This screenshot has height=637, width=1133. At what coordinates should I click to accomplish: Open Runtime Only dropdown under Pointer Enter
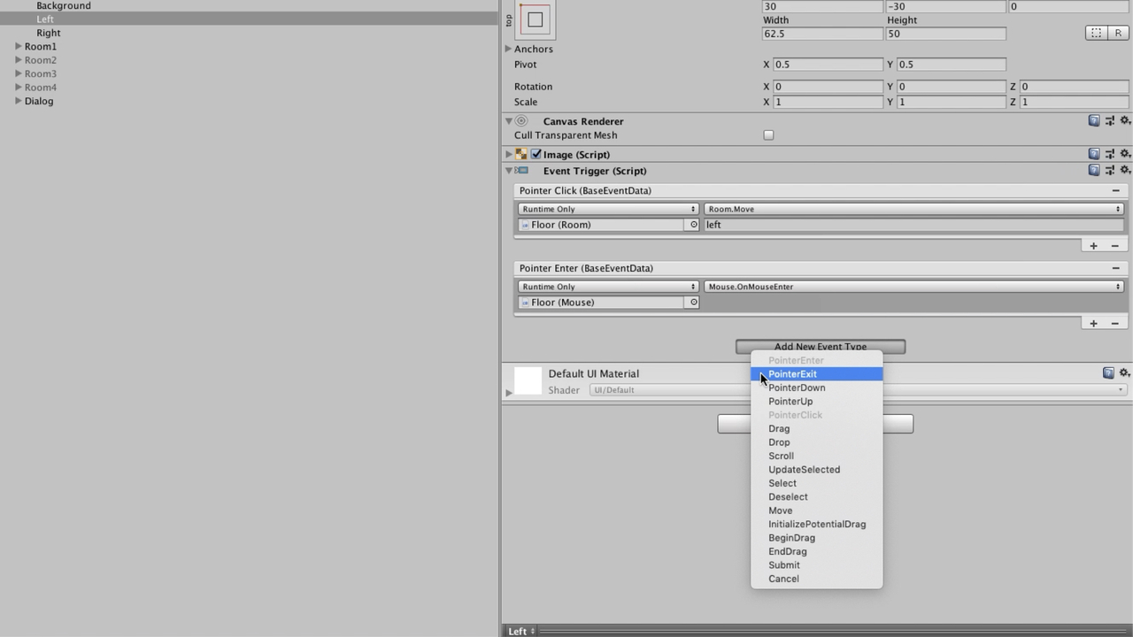pyautogui.click(x=607, y=287)
